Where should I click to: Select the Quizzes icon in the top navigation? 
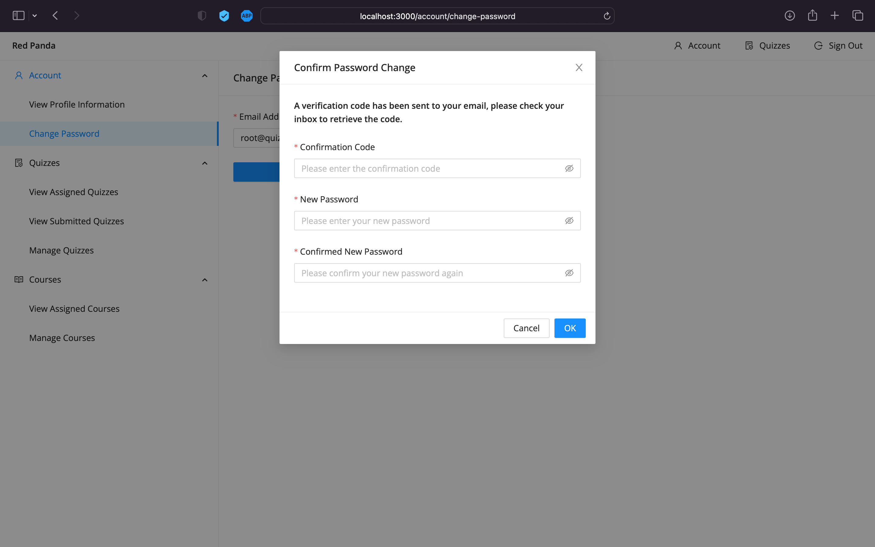[749, 46]
